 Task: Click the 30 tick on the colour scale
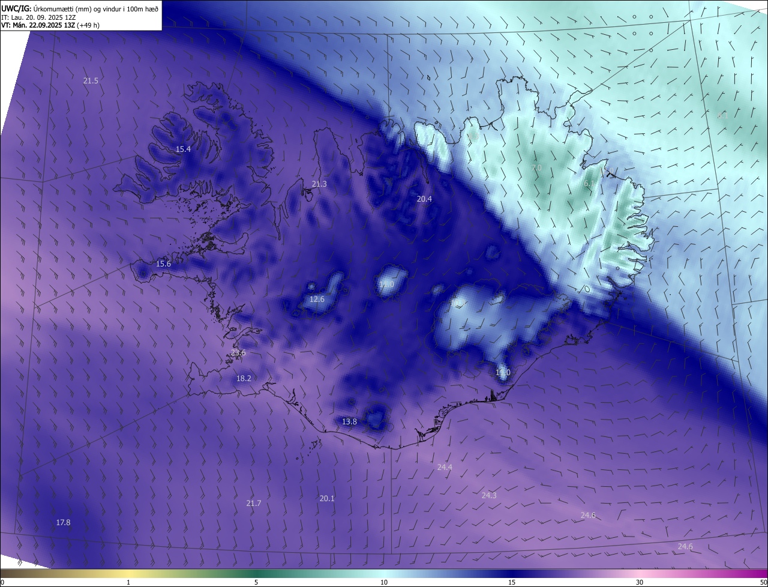640,582
